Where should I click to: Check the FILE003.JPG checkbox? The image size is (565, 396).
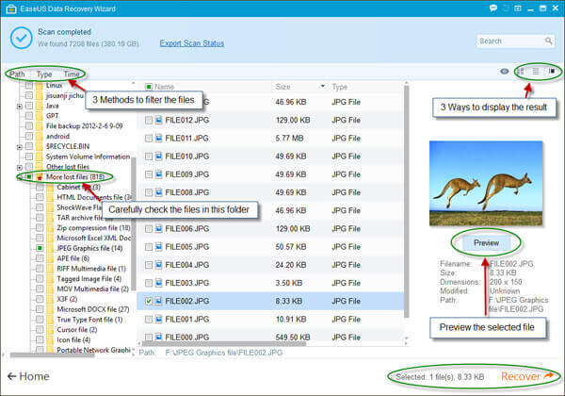point(148,283)
